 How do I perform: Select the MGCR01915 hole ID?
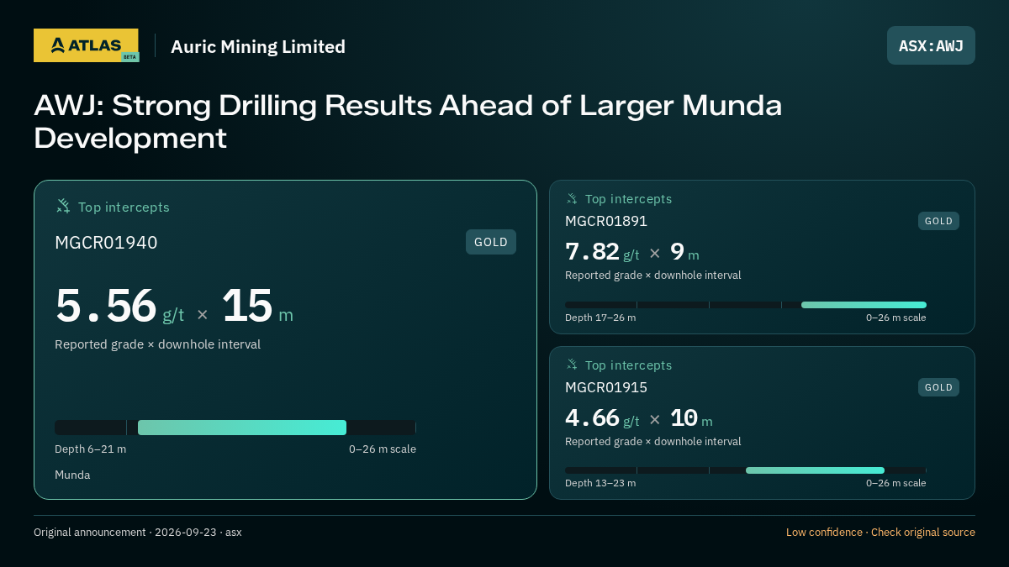click(606, 387)
